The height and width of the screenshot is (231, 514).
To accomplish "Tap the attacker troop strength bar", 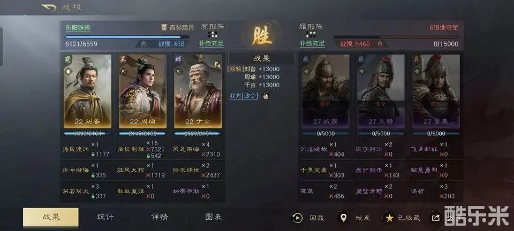I will point(127,37).
